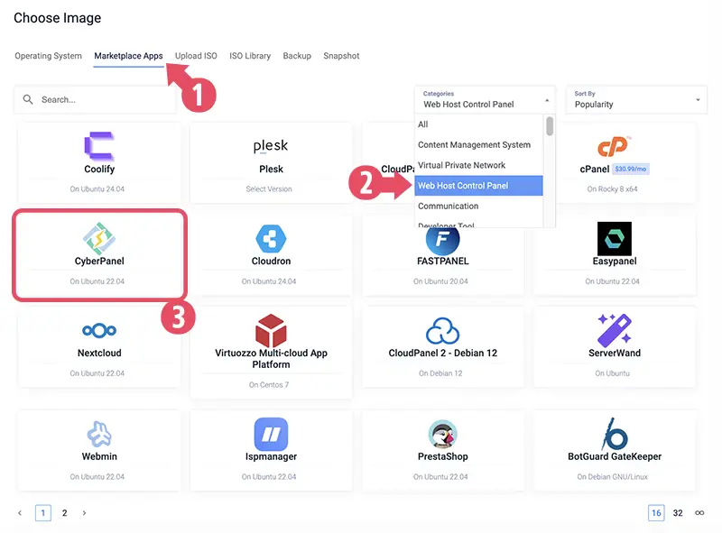Image resolution: width=722 pixels, height=533 pixels.
Task: Choose the Plesk logo
Action: (x=271, y=146)
